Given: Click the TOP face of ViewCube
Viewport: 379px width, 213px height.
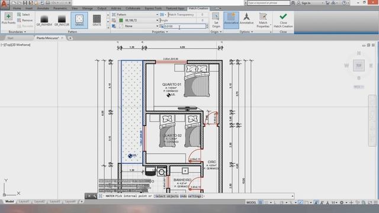Looking at the screenshot, I should click(x=359, y=66).
